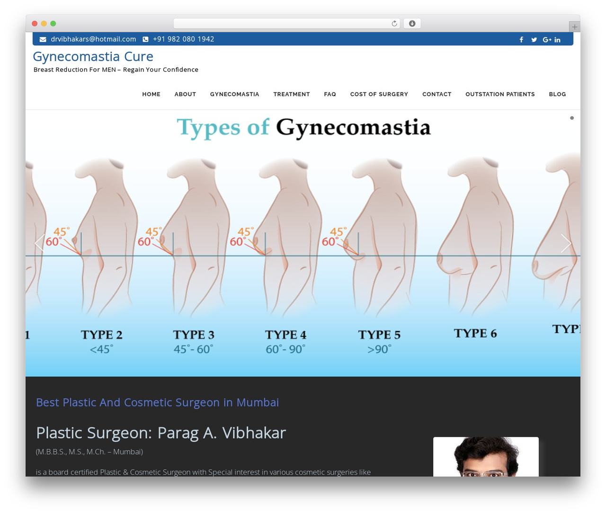
Task: Open the About menu item
Action: pyautogui.click(x=185, y=94)
